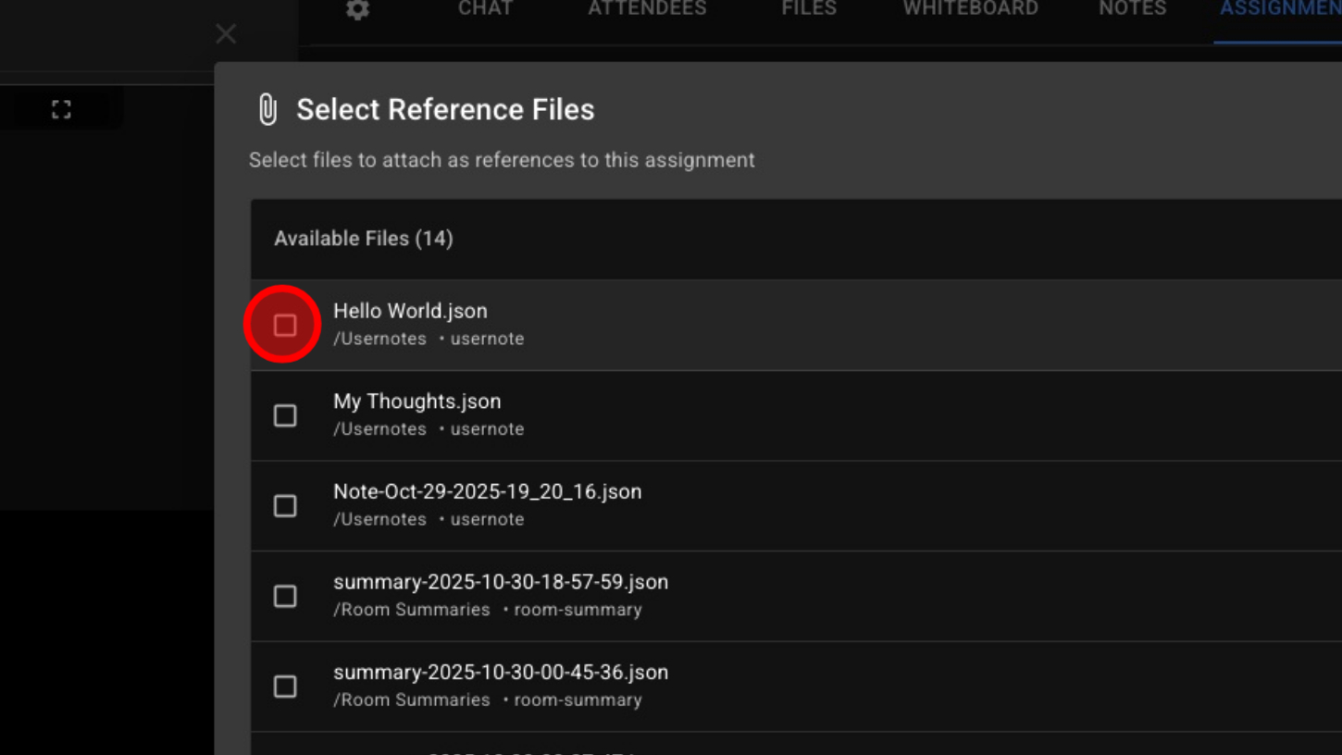Check the summary-2025-10-30-18-57-59.json checkbox
Image resolution: width=1342 pixels, height=755 pixels.
pos(285,596)
